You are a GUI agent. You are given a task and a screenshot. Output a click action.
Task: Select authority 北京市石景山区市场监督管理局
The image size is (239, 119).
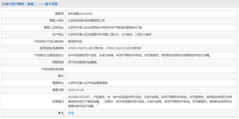[88, 83]
